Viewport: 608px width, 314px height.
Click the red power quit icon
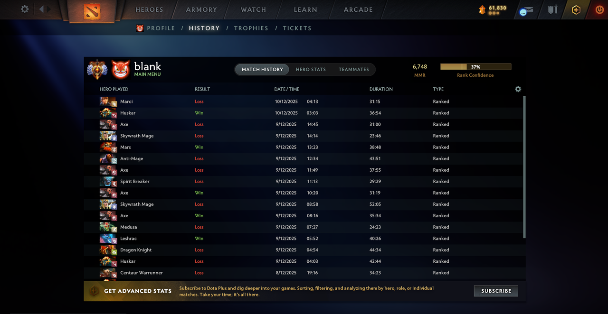coord(599,9)
